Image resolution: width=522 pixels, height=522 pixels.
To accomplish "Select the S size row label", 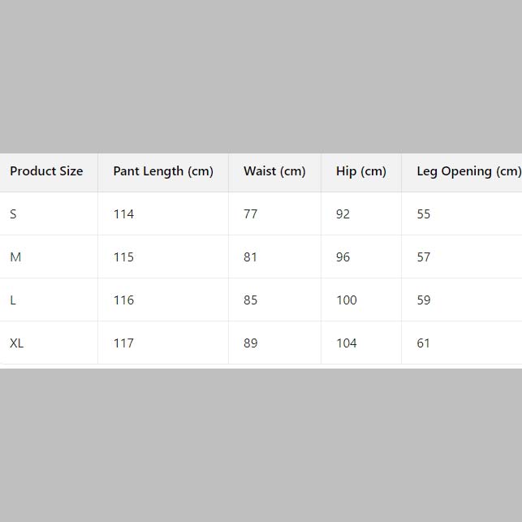I will pyautogui.click(x=13, y=214).
